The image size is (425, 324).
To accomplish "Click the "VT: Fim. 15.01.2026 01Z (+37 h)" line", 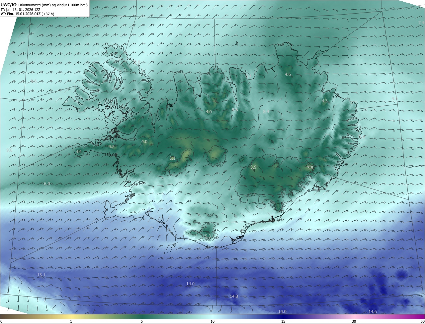I will click(x=27, y=14).
